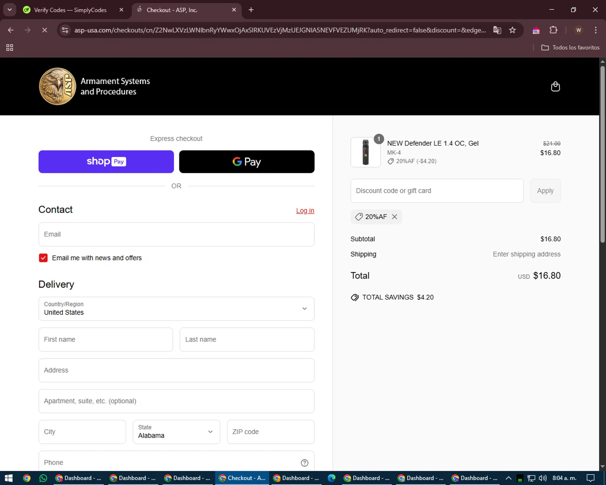Click the colored extension icon in toolbar

[536, 30]
